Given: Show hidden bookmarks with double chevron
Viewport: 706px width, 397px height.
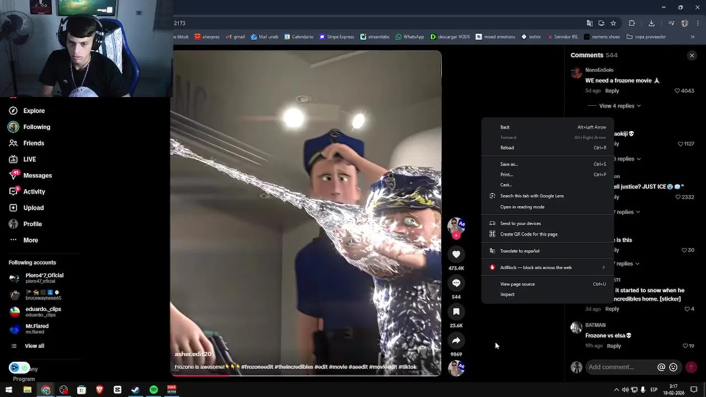Looking at the screenshot, I should coord(693,37).
